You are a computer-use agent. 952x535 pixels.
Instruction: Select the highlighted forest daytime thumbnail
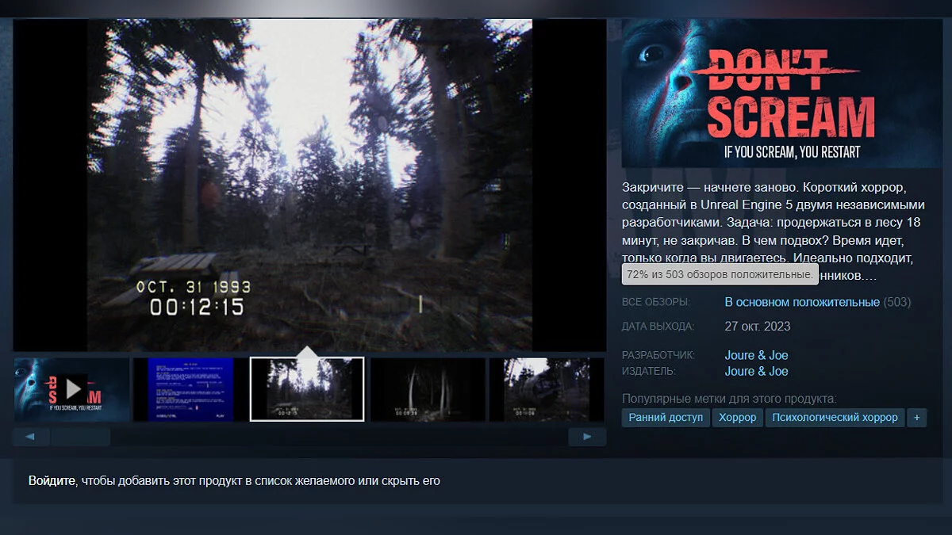click(x=307, y=389)
